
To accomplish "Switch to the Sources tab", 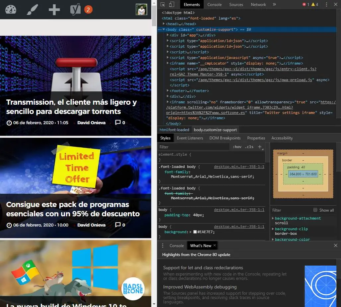I will 236,5.
